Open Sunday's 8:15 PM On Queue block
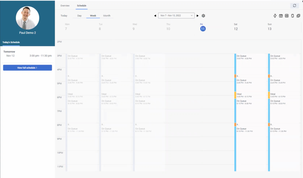Viewport: 303px width, 178px height. click(x=284, y=149)
